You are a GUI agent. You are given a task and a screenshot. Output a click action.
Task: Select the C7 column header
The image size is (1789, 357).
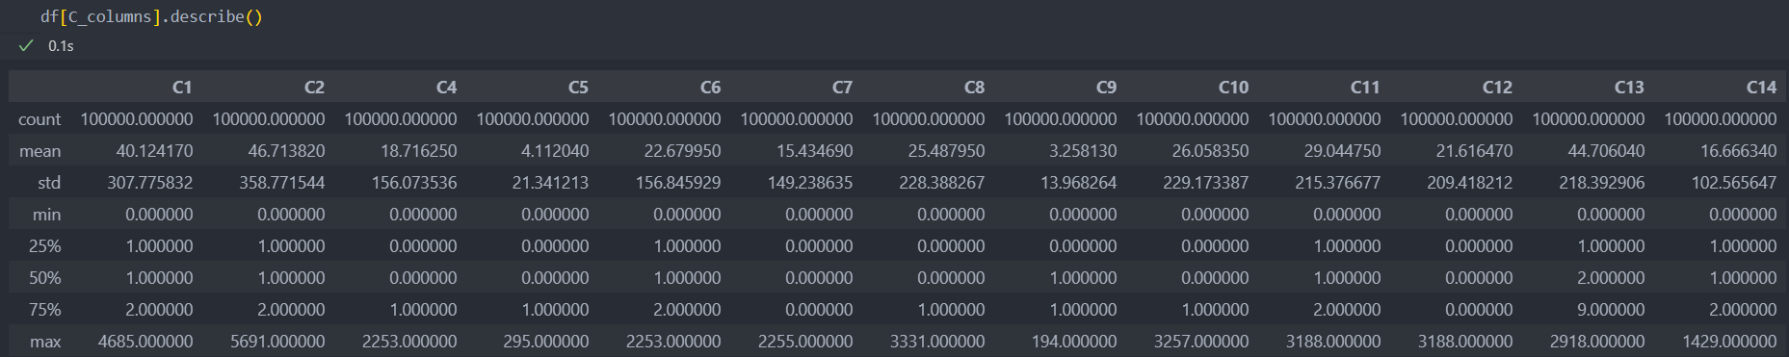tap(842, 88)
